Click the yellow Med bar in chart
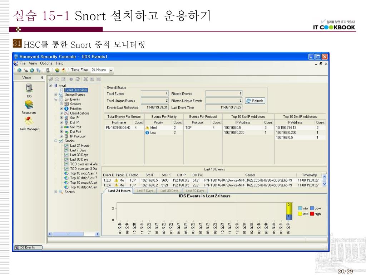Screen dimensions: 366x275 pos(289,209)
